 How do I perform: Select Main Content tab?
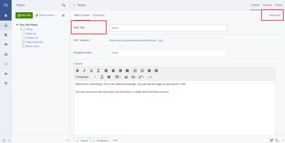(82, 15)
